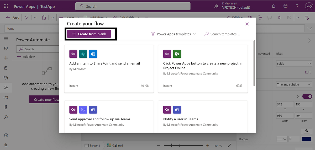The width and height of the screenshot is (315, 150).
Task: Click the Publish icon in toolbar
Action: 307,18
